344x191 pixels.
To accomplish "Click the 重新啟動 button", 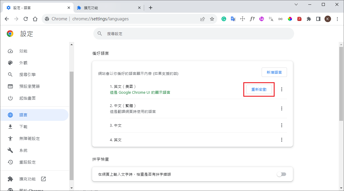I will tap(259, 89).
